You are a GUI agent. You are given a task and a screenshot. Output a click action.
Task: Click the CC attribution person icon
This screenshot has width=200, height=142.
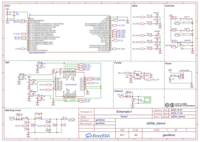coord(172,105)
